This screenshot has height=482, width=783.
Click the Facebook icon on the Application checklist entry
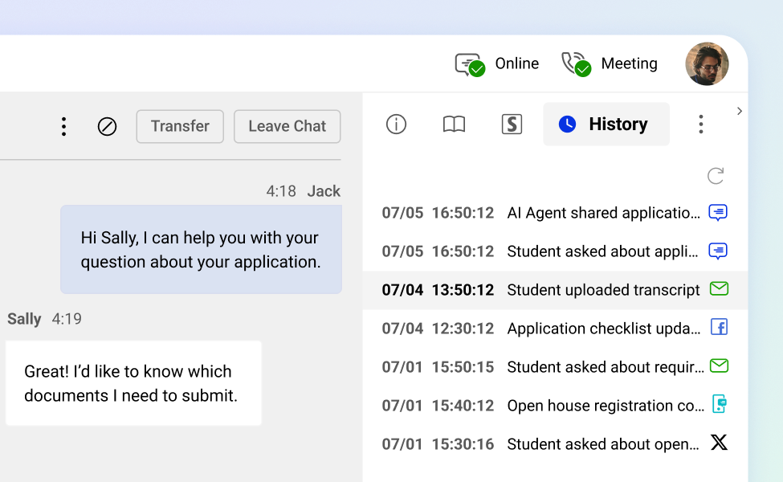click(719, 328)
